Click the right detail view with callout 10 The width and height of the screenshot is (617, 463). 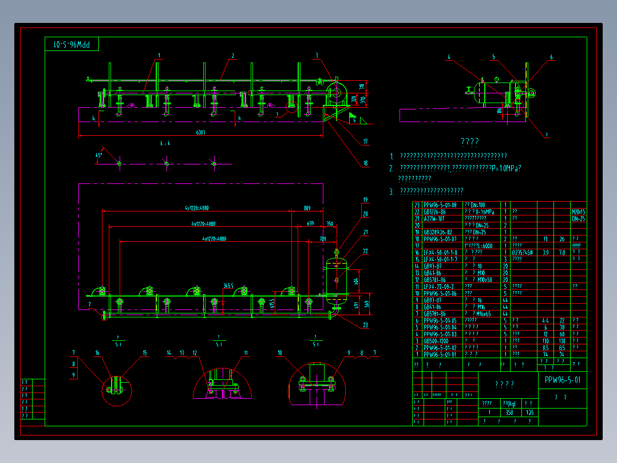(317, 384)
